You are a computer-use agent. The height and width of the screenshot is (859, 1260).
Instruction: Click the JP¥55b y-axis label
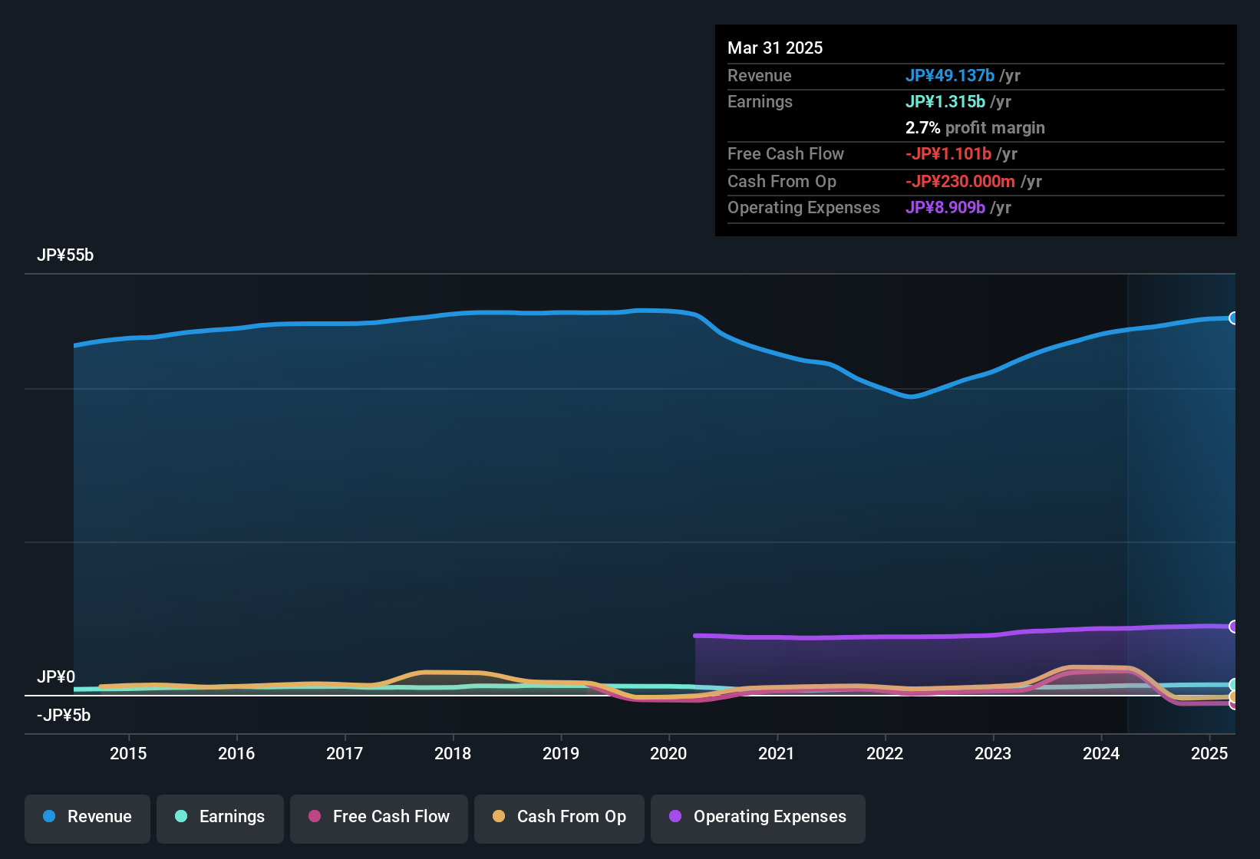65,255
